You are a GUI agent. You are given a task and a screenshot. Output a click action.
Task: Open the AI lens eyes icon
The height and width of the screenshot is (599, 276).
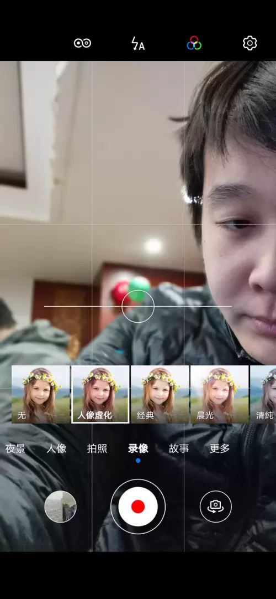point(83,43)
